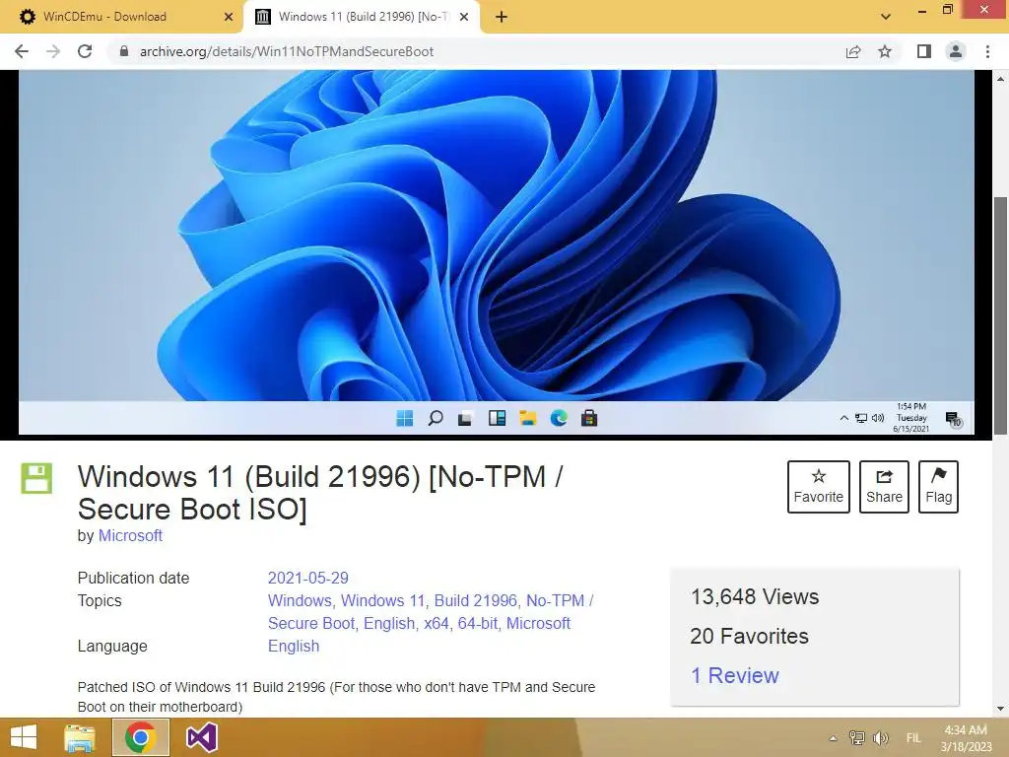This screenshot has width=1009, height=757.
Task: Click the forward navigation arrow
Action: [x=53, y=51]
